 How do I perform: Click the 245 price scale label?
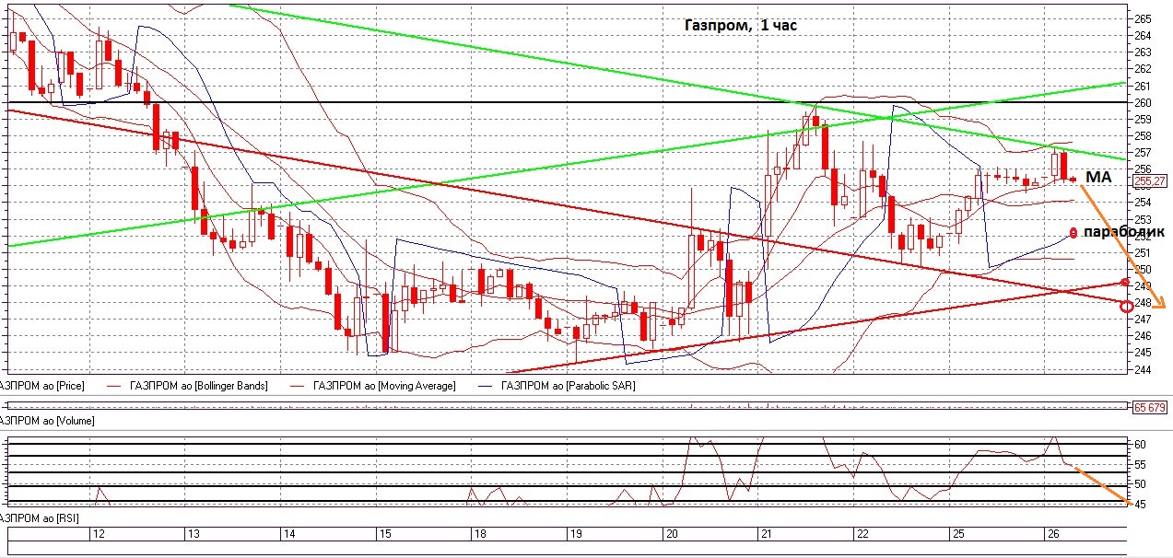click(1143, 353)
